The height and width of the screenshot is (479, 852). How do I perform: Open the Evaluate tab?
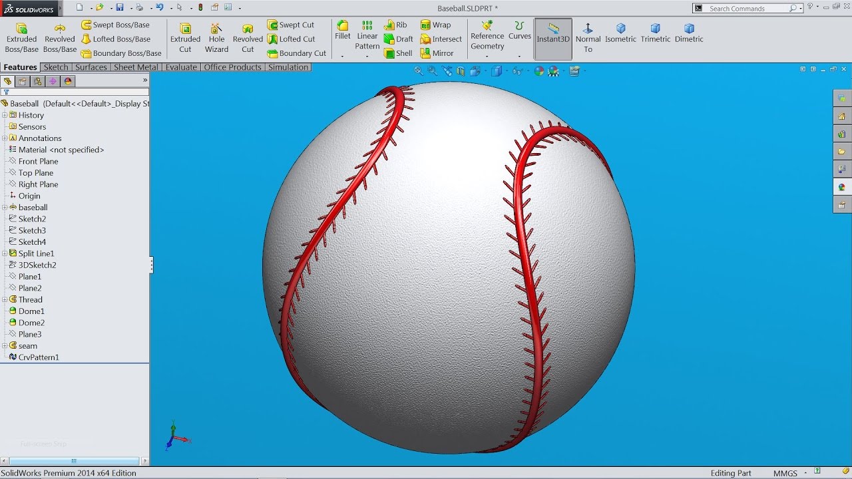pos(181,67)
